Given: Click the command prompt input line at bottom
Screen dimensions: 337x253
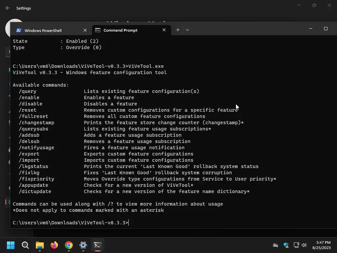Looking at the screenshot, I should pyautogui.click(x=71, y=223).
